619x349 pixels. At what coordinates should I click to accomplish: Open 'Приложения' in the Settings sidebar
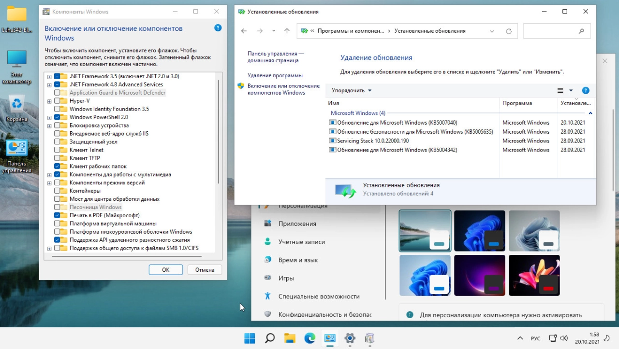[x=297, y=223]
